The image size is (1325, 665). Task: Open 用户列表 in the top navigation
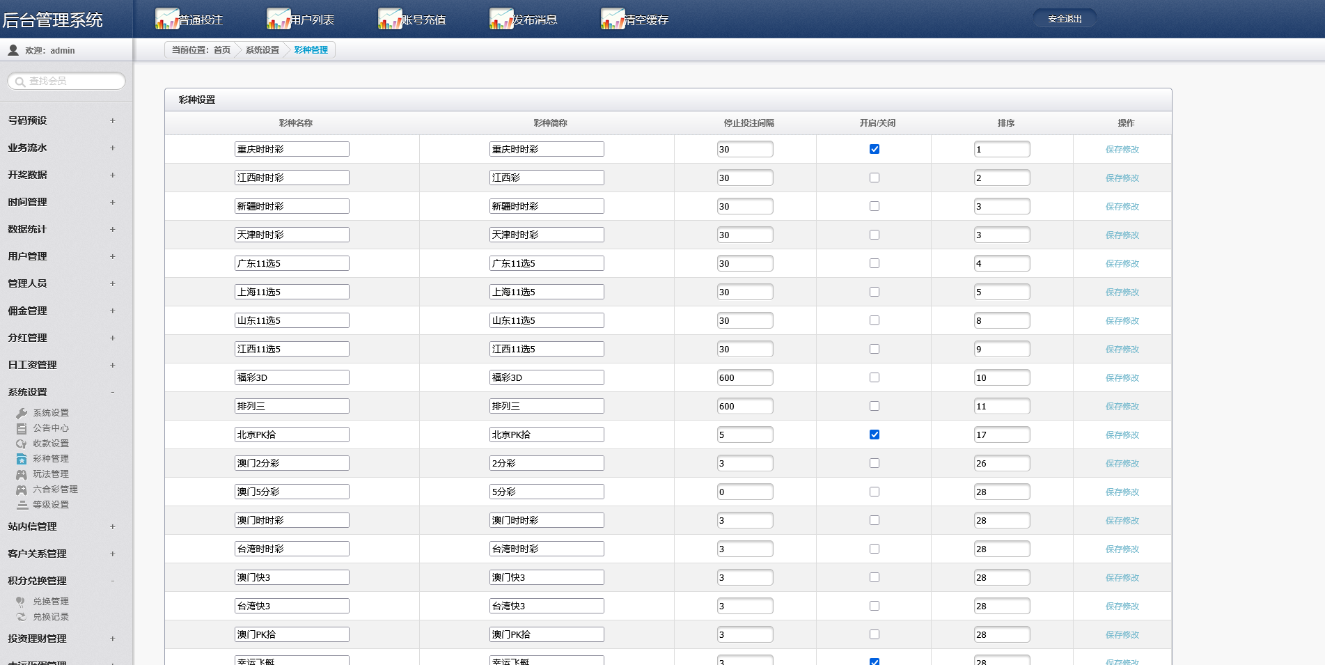click(312, 20)
